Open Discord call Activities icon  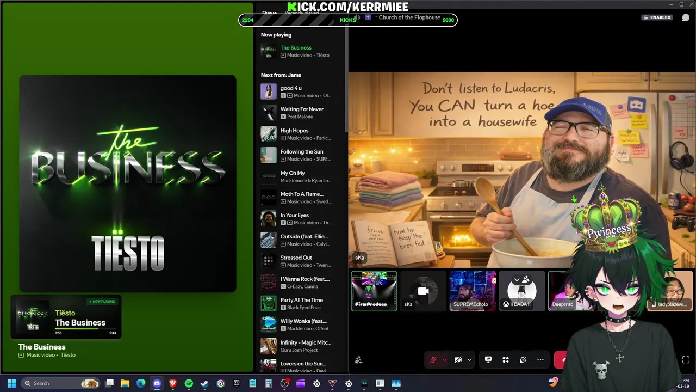506,360
